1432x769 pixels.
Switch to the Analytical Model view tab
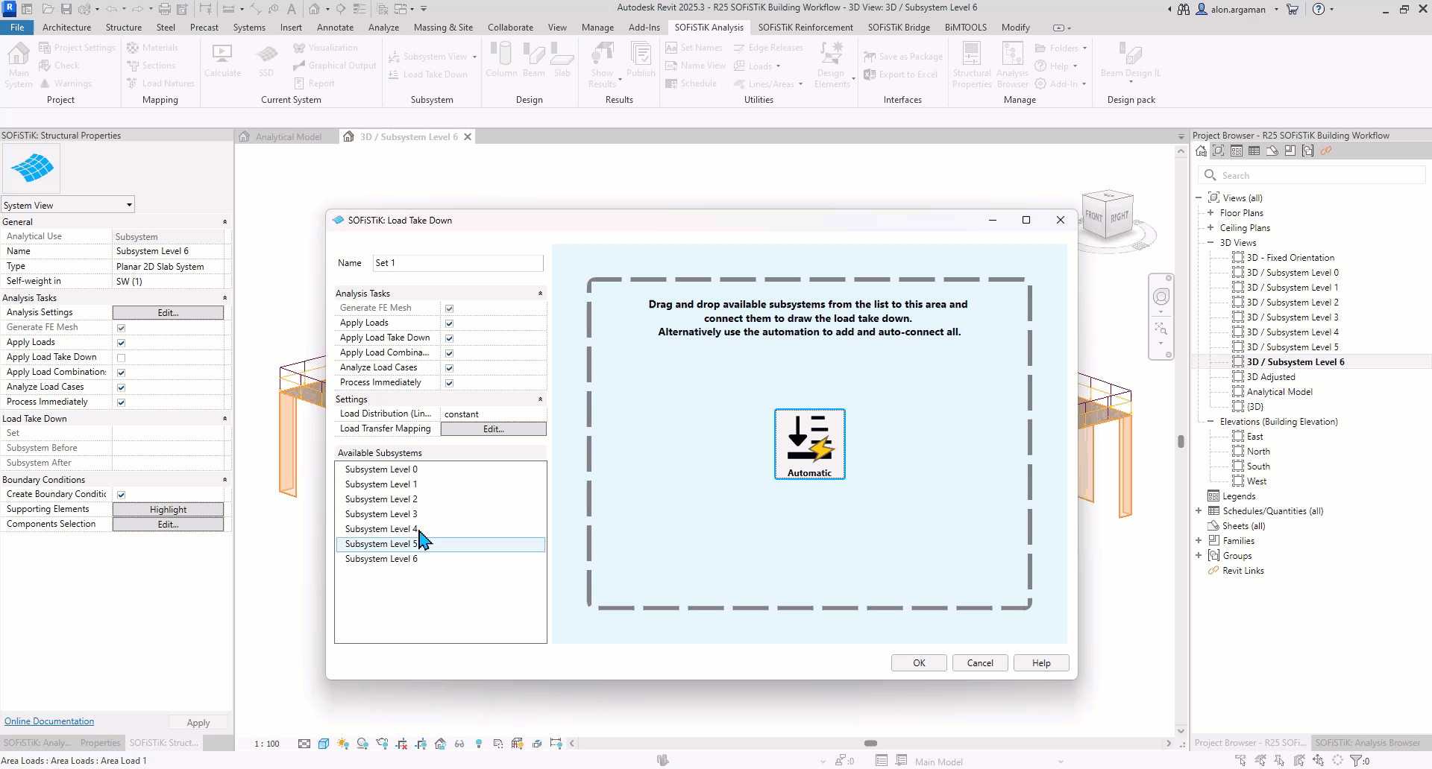[x=287, y=137]
